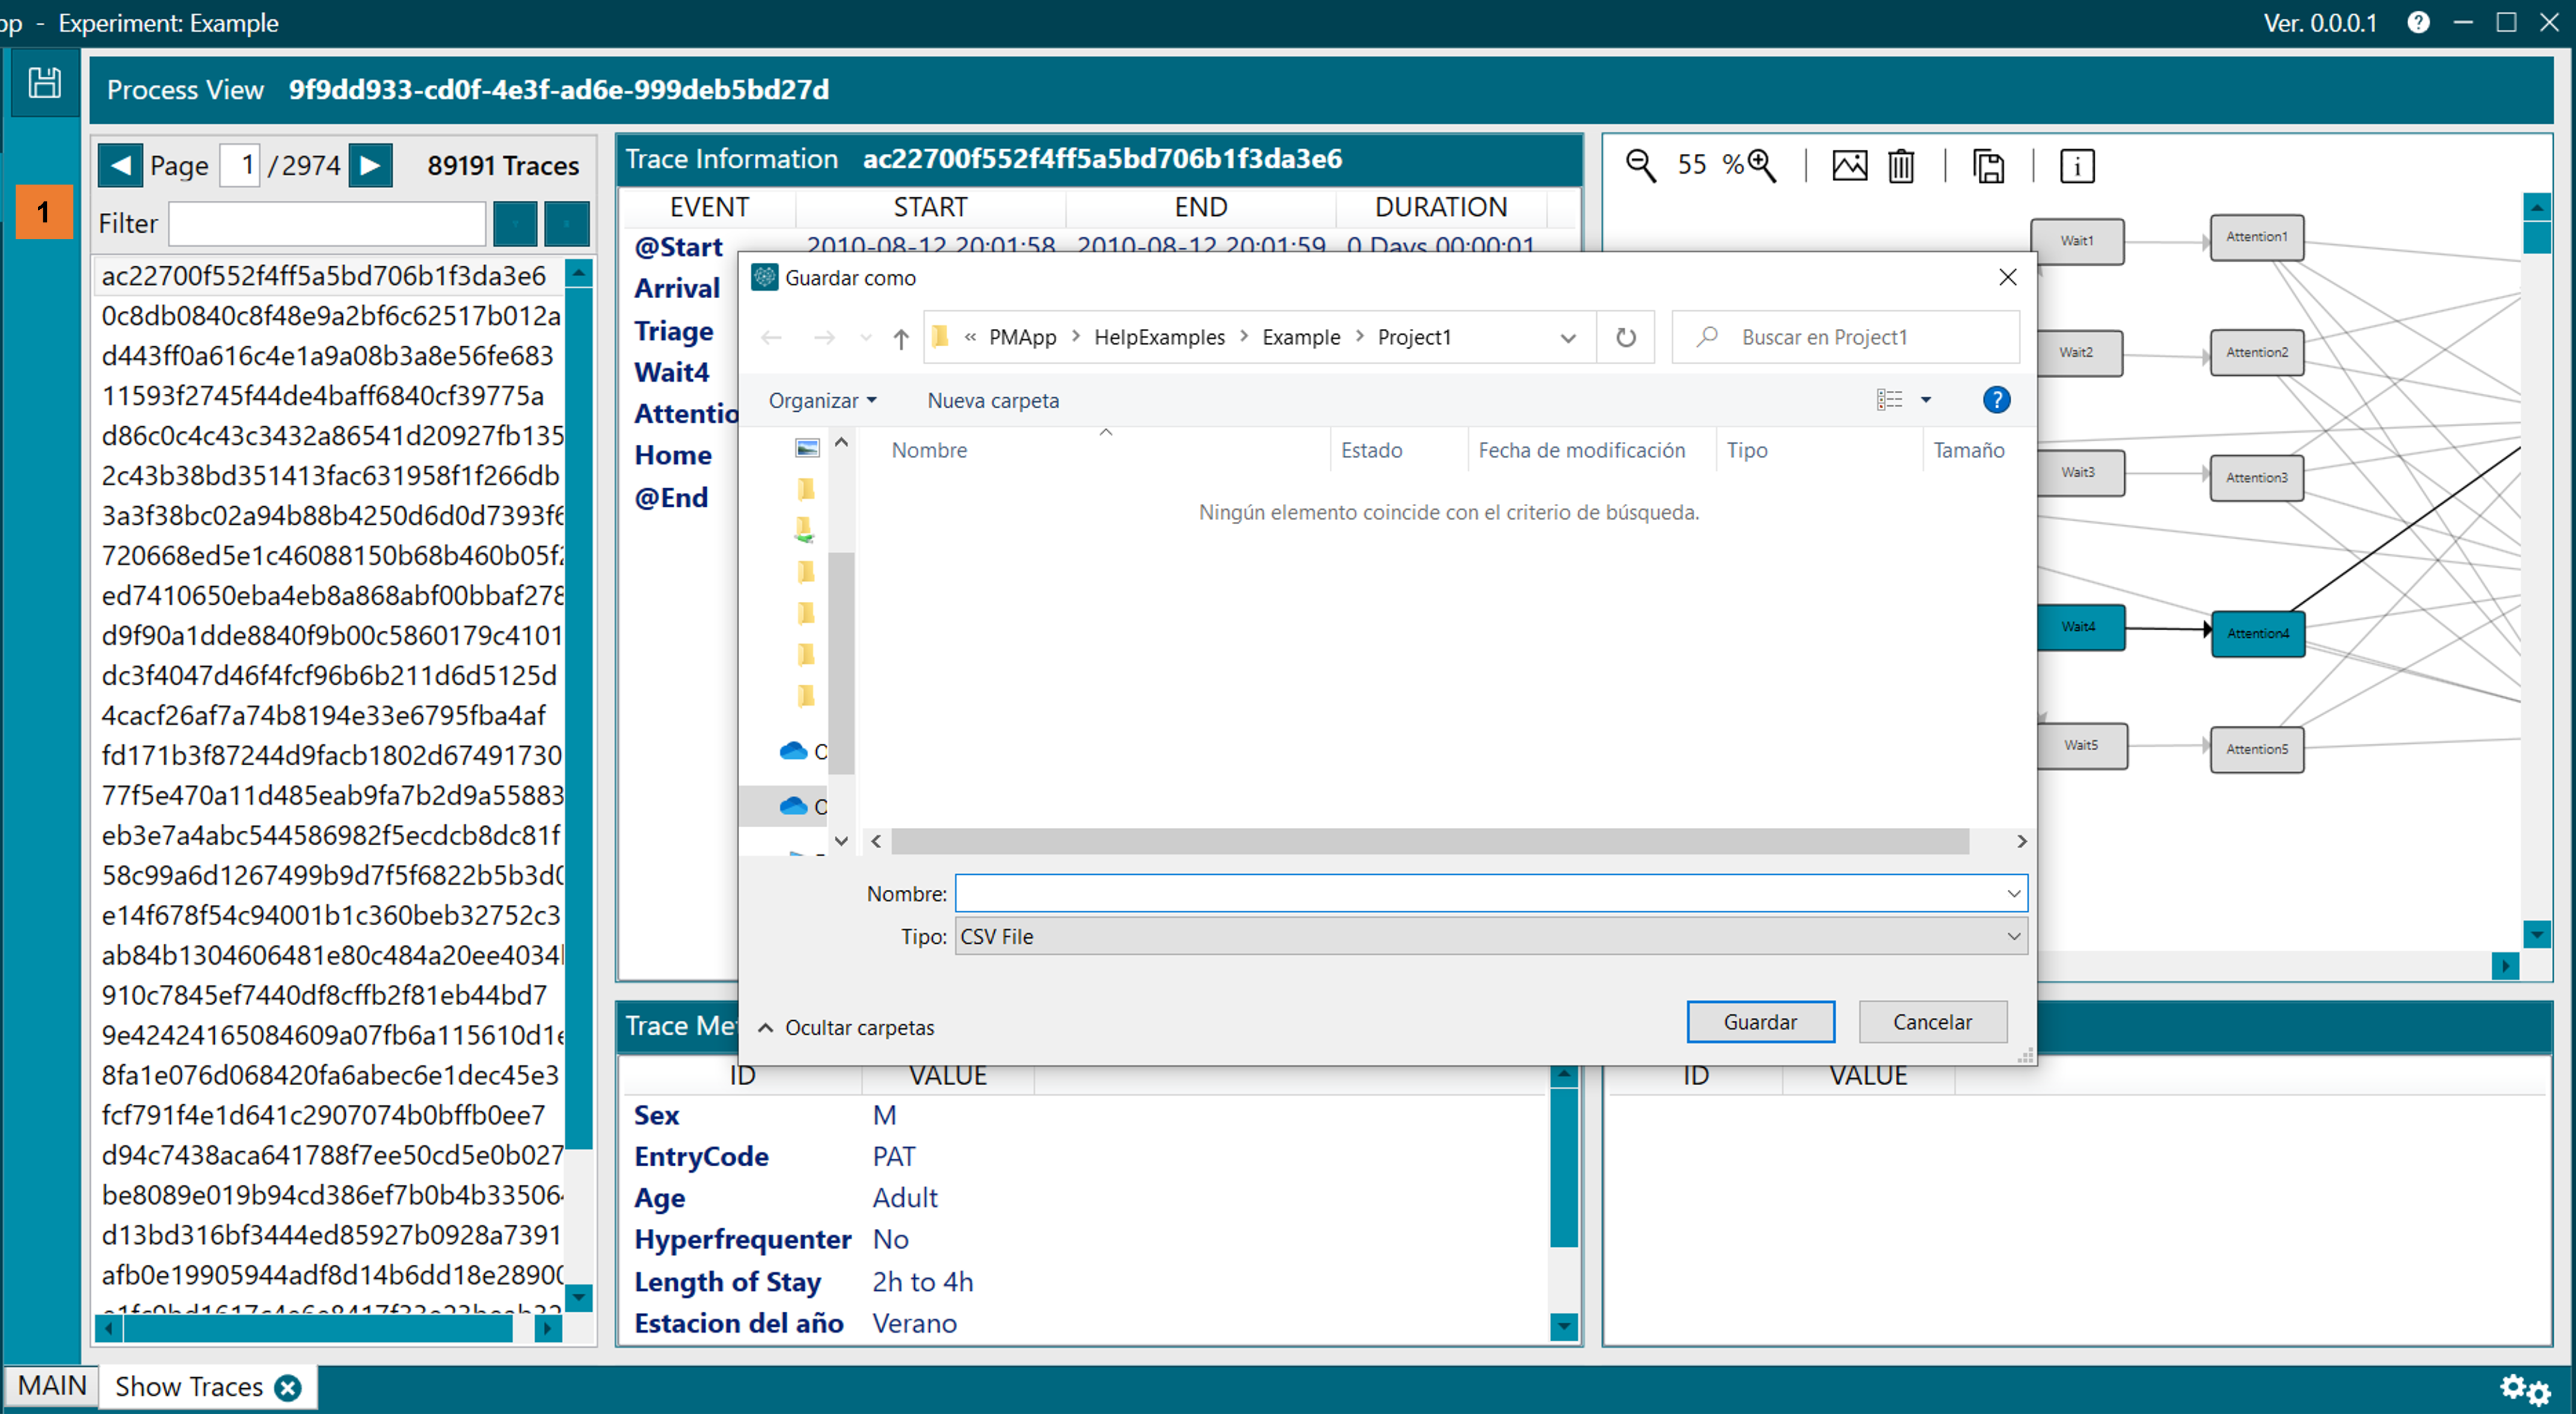
Task: Click the Attention1 node in graph
Action: [x=2256, y=237]
